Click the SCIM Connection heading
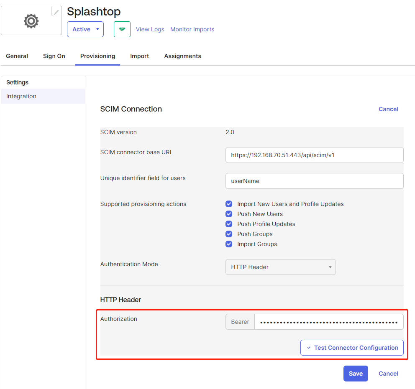 tap(131, 109)
